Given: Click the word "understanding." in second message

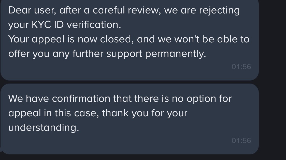Looking at the screenshot, I should 44,127.
